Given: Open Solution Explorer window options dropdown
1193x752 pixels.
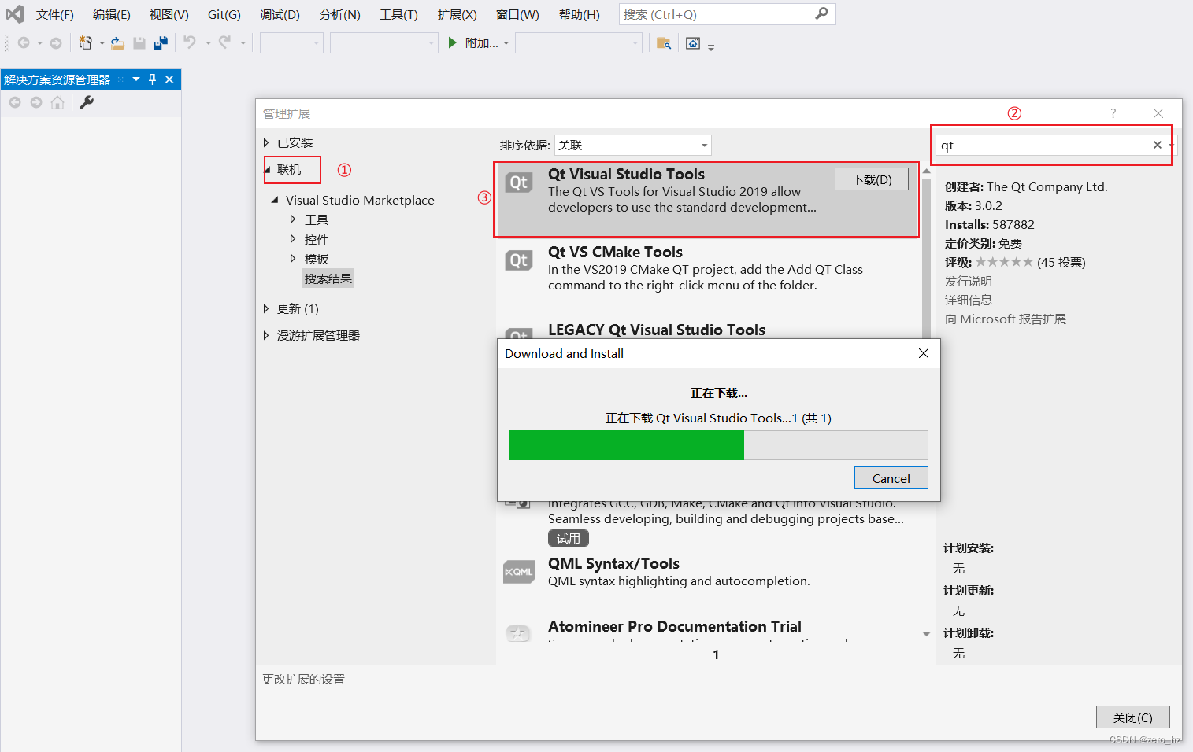Looking at the screenshot, I should [x=136, y=79].
